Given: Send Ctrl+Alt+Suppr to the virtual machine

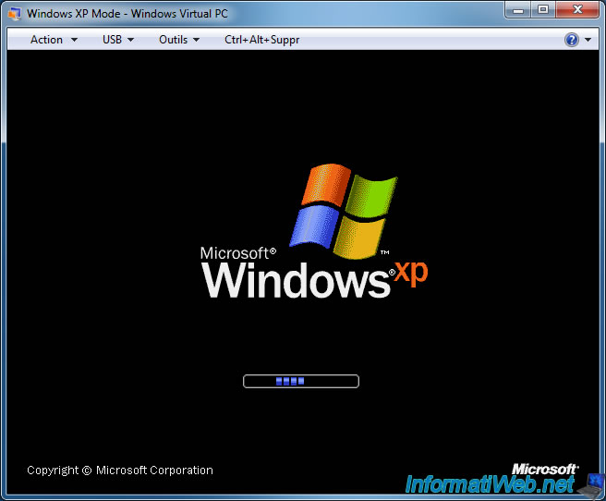Looking at the screenshot, I should [261, 40].
